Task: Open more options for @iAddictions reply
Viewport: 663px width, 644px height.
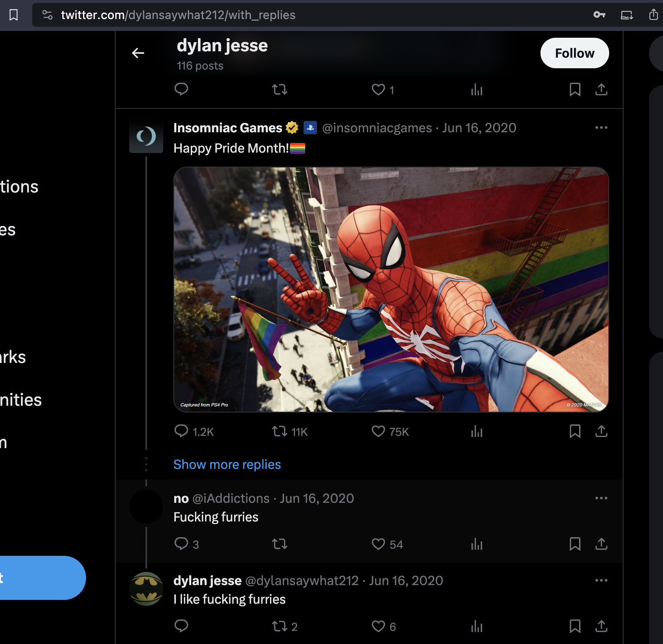Action: coord(601,498)
